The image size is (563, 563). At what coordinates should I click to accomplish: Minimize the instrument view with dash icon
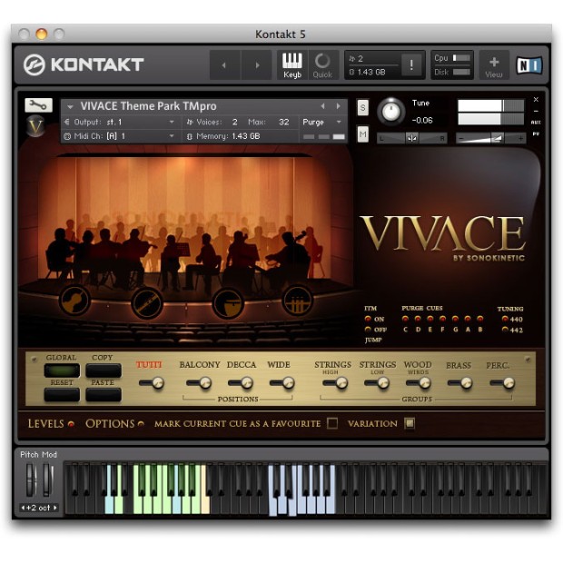pos(536,112)
